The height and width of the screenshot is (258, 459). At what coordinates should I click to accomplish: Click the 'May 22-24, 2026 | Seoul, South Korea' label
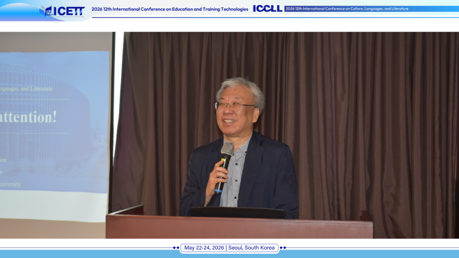pos(229,248)
